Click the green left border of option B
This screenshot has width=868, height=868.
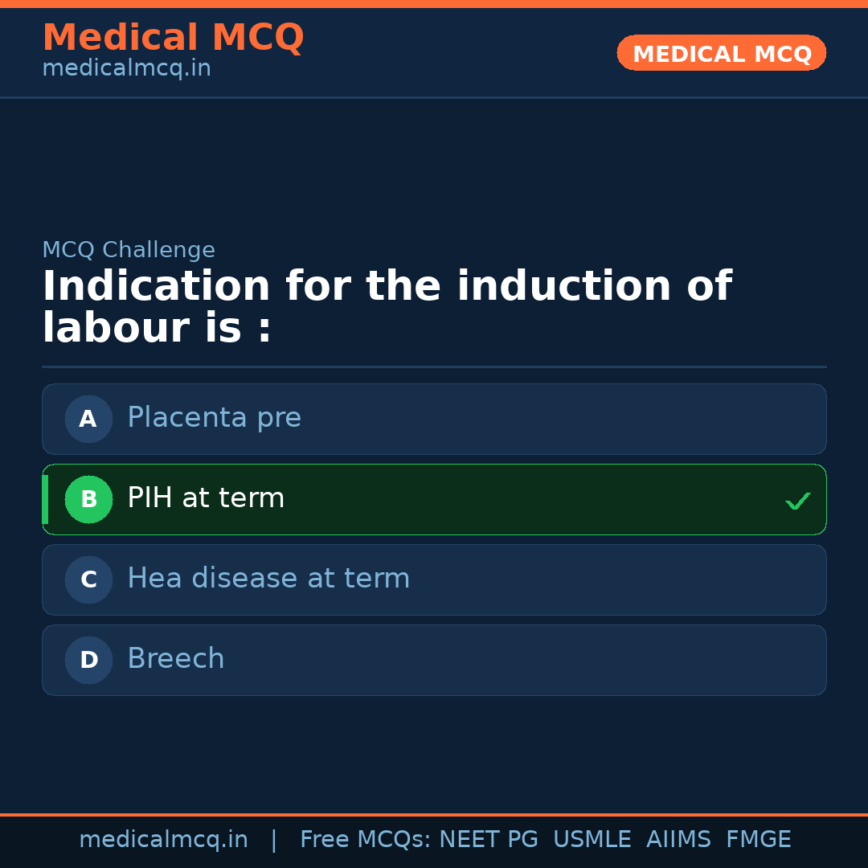click(x=46, y=499)
